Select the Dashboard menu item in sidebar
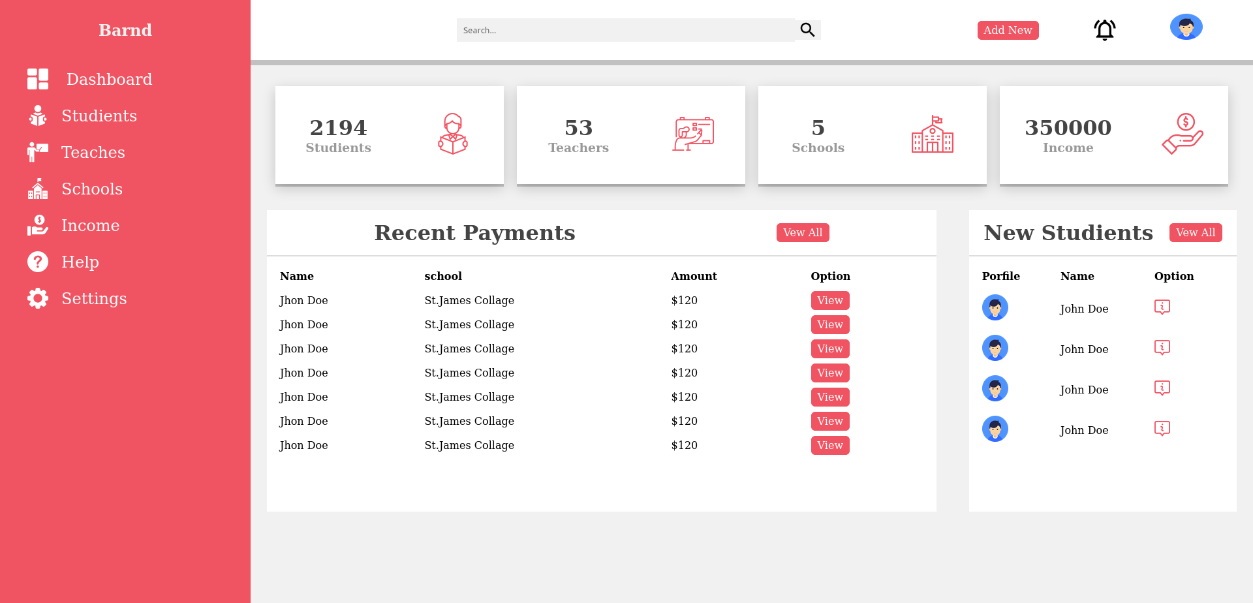 pos(109,79)
